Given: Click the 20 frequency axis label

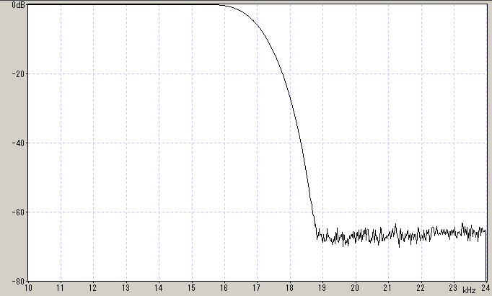Looking at the screenshot, I should pyautogui.click(x=355, y=288).
